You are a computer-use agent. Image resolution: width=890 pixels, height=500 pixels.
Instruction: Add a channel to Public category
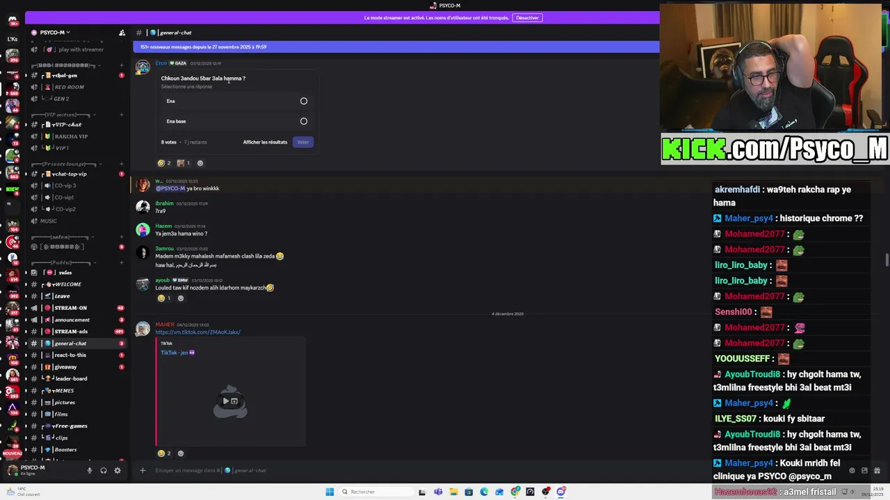(x=122, y=262)
